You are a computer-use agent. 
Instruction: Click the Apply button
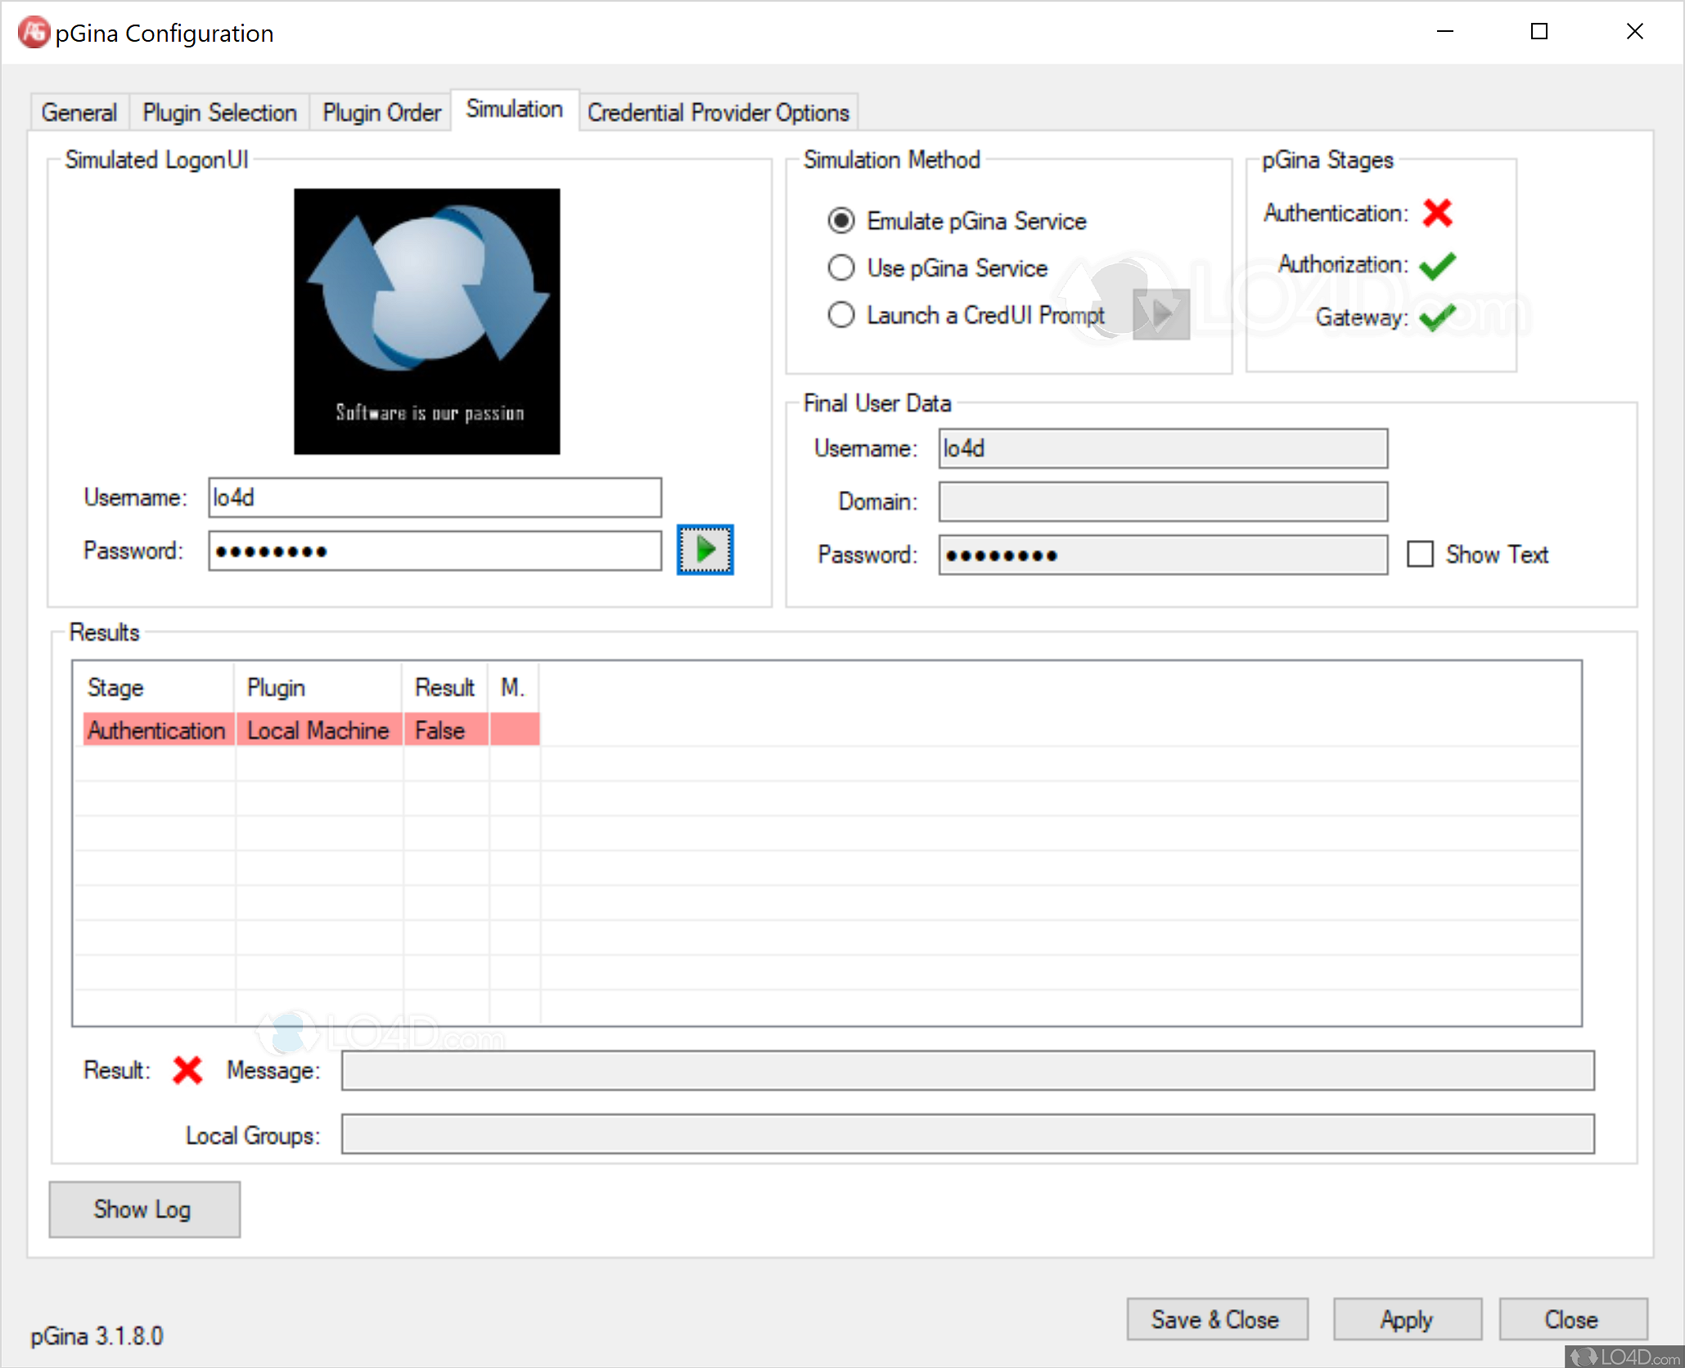(1407, 1319)
